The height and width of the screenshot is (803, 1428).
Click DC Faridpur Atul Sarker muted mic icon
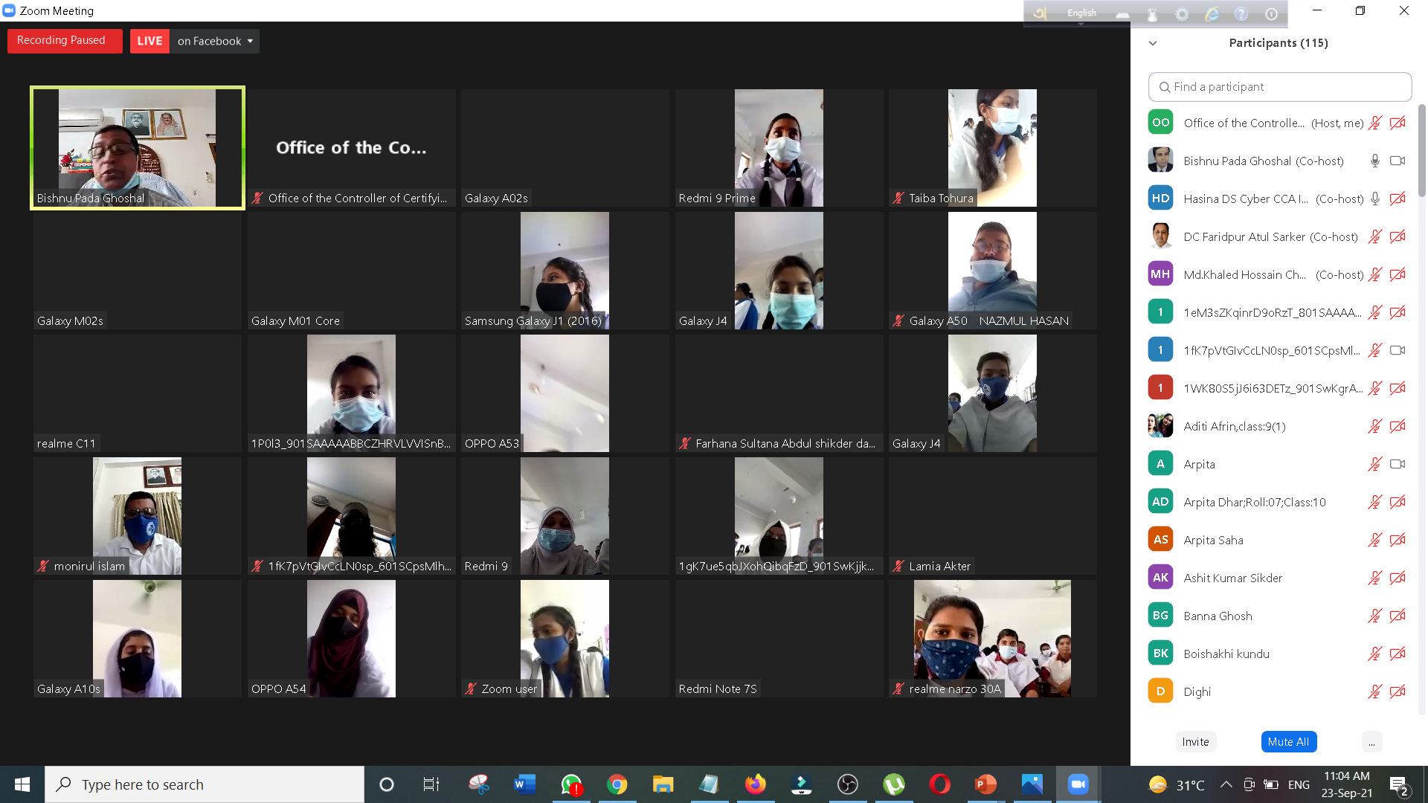1375,236
